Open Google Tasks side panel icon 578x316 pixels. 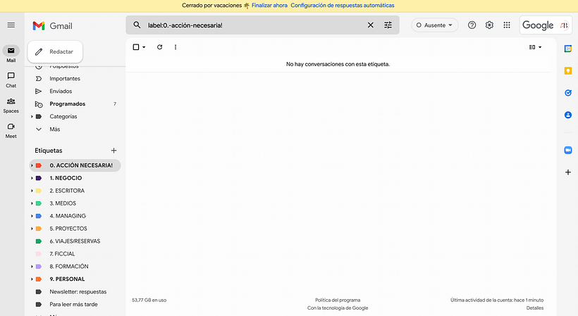tap(568, 93)
